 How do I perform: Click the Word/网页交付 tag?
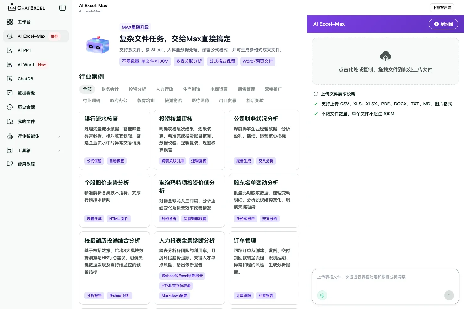pyautogui.click(x=258, y=61)
